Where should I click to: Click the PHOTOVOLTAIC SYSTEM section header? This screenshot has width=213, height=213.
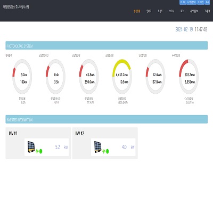click(106, 45)
